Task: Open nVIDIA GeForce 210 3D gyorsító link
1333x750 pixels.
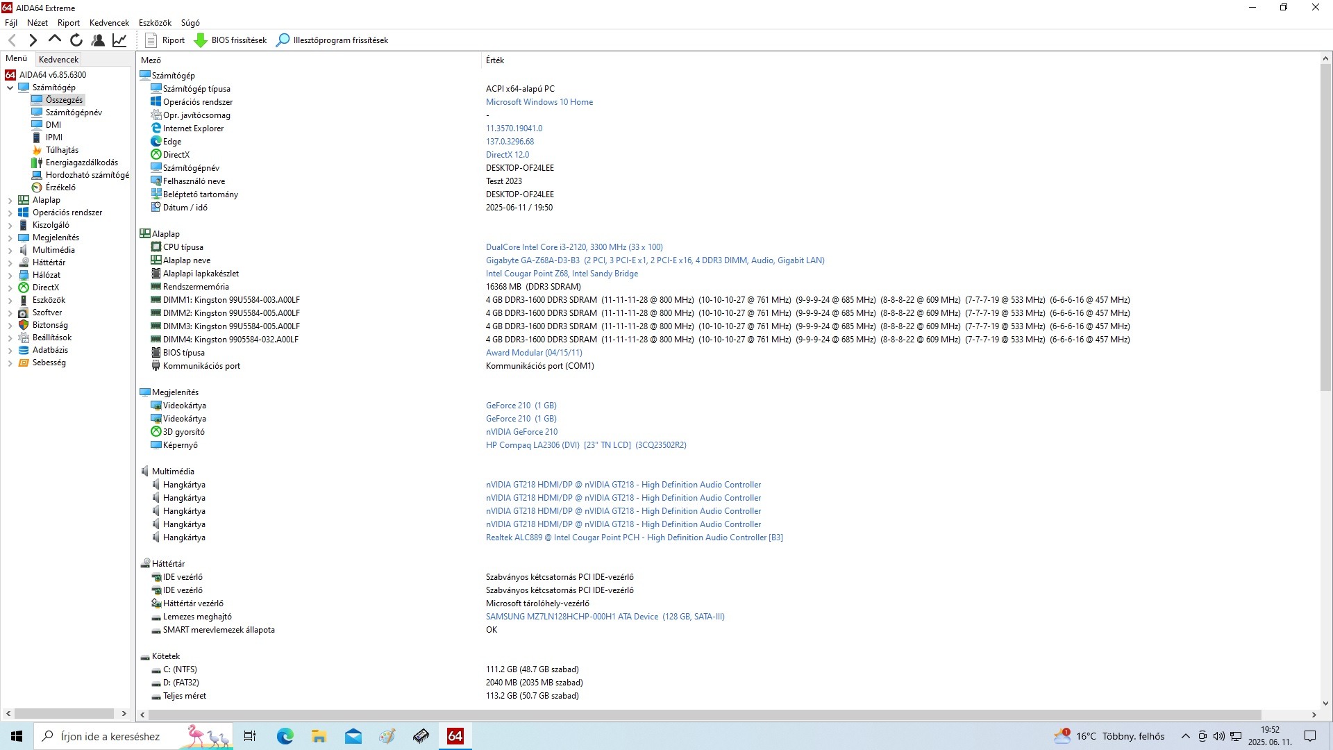Action: pyautogui.click(x=521, y=432)
